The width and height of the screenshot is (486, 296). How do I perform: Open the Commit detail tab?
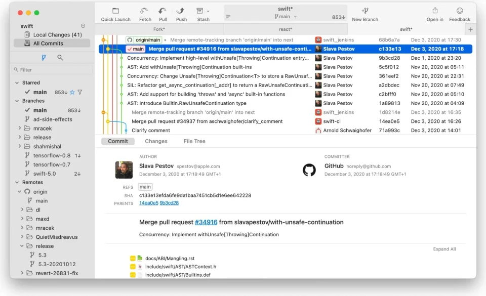tap(118, 141)
